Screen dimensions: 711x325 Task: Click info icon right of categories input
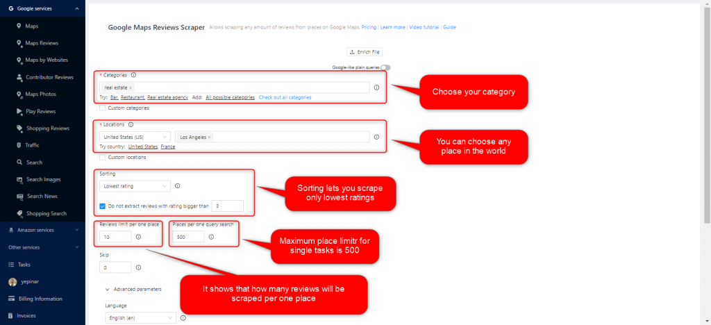376,87
